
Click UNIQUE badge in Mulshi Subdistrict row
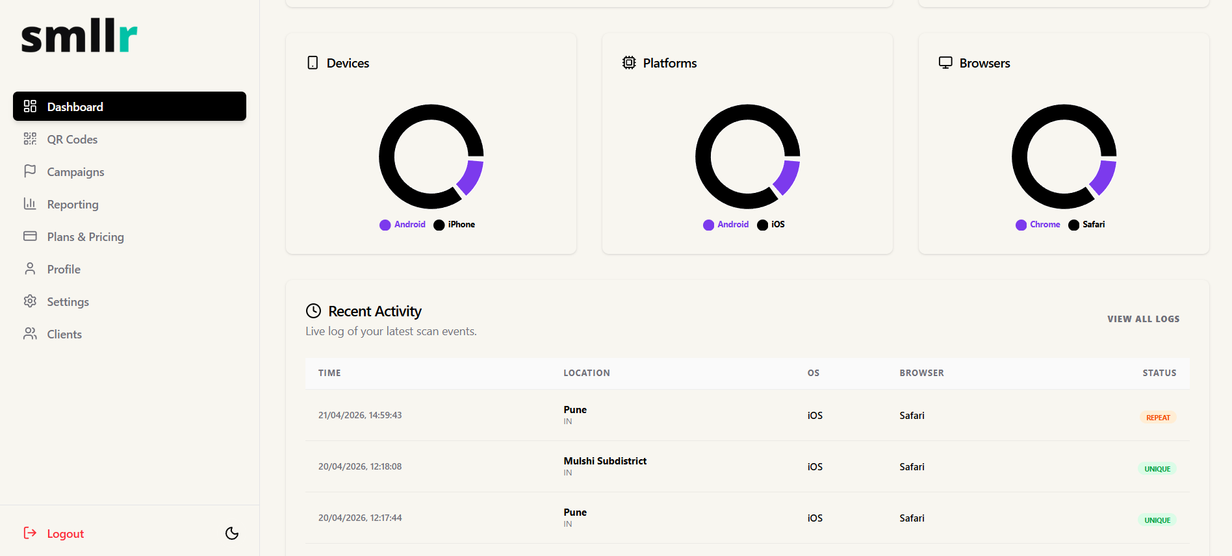click(1157, 468)
